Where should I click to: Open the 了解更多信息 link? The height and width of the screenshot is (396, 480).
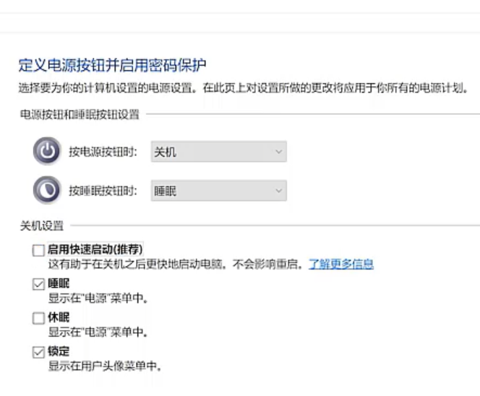tap(341, 264)
